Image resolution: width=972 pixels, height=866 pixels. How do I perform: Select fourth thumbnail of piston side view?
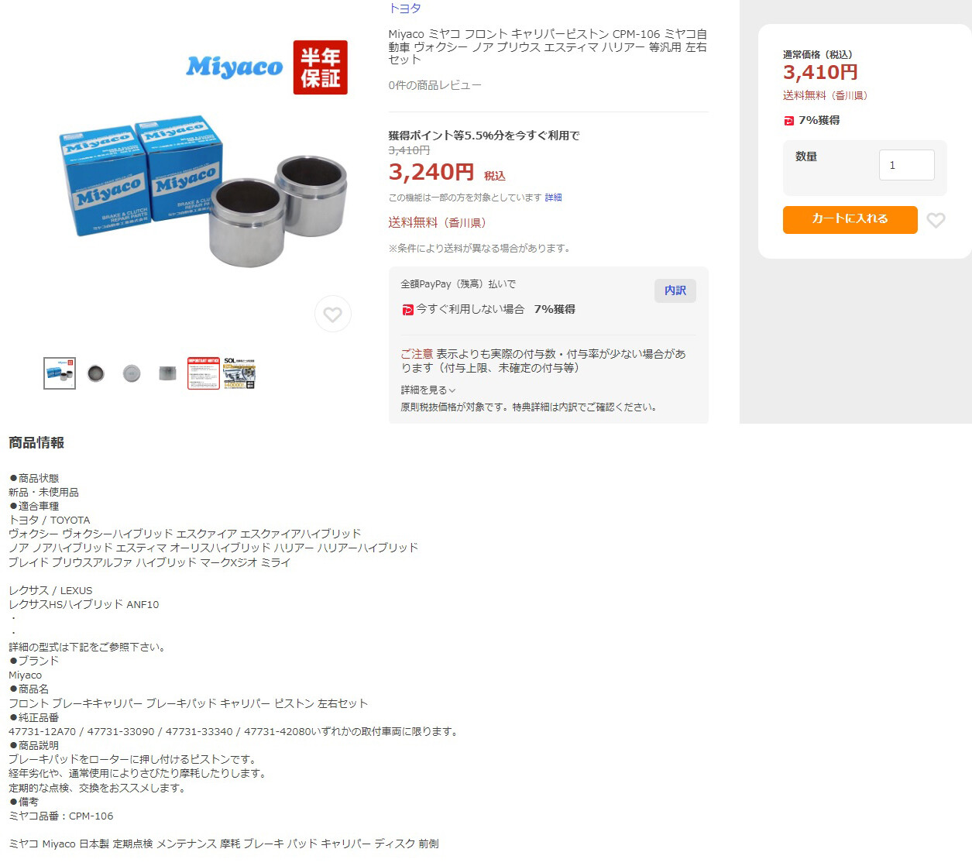[167, 373]
